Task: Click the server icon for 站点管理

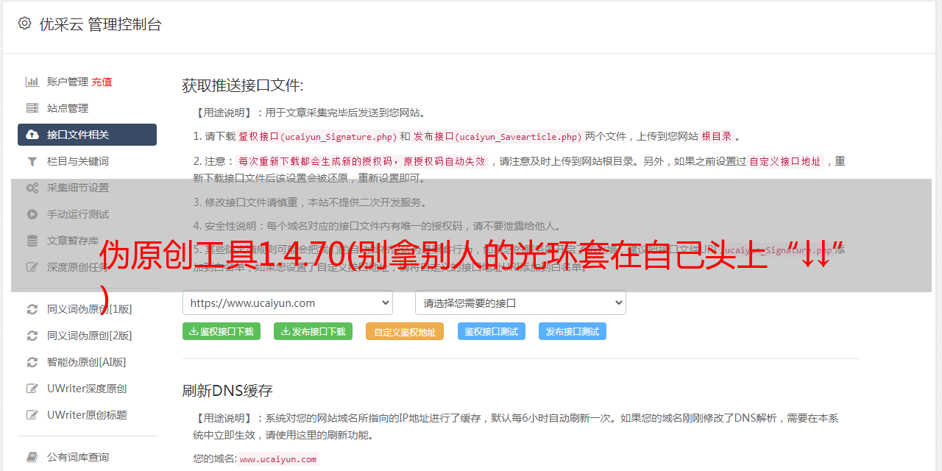Action: 32,108
